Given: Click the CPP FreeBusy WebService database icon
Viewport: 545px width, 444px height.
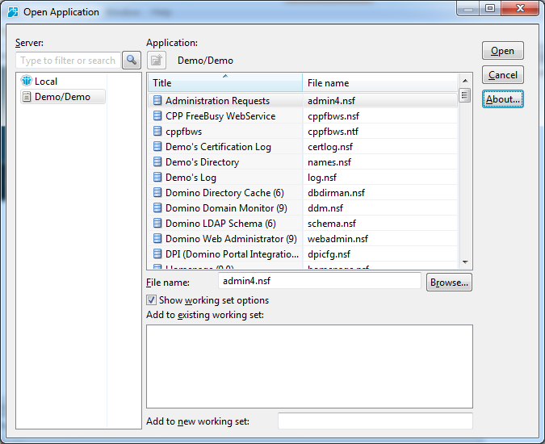Looking at the screenshot, I should 157,116.
